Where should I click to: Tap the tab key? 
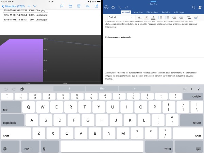[11, 107]
